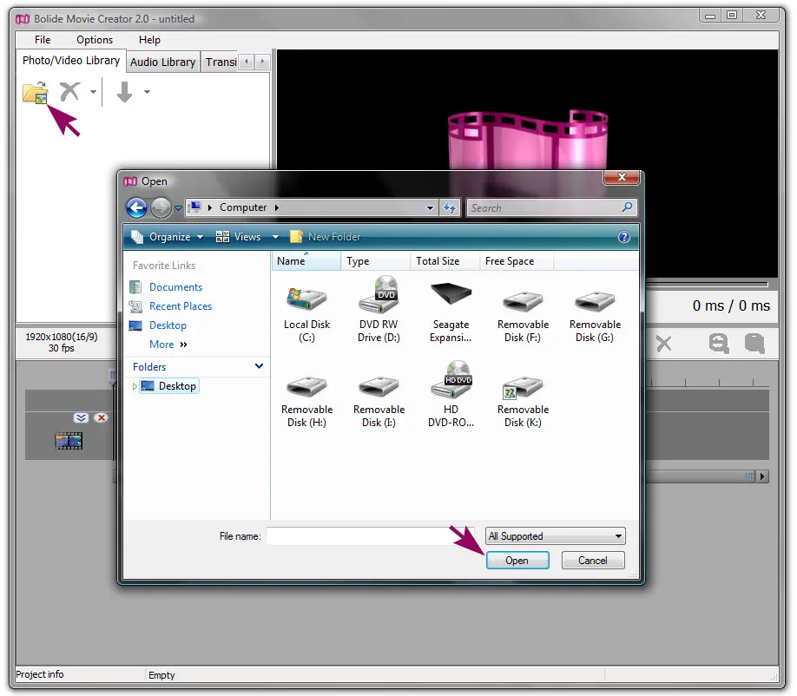Click the Computer breadcrumb in address bar
Image resolution: width=797 pixels, height=696 pixels.
[243, 207]
